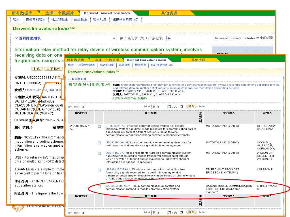Viewport: 290px width, 217px height.
Task: Open 检索历史 in front window
Action: click(x=140, y=65)
